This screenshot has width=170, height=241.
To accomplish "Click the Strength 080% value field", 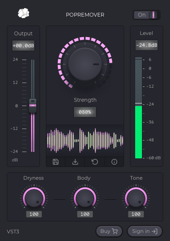I will click(85, 112).
